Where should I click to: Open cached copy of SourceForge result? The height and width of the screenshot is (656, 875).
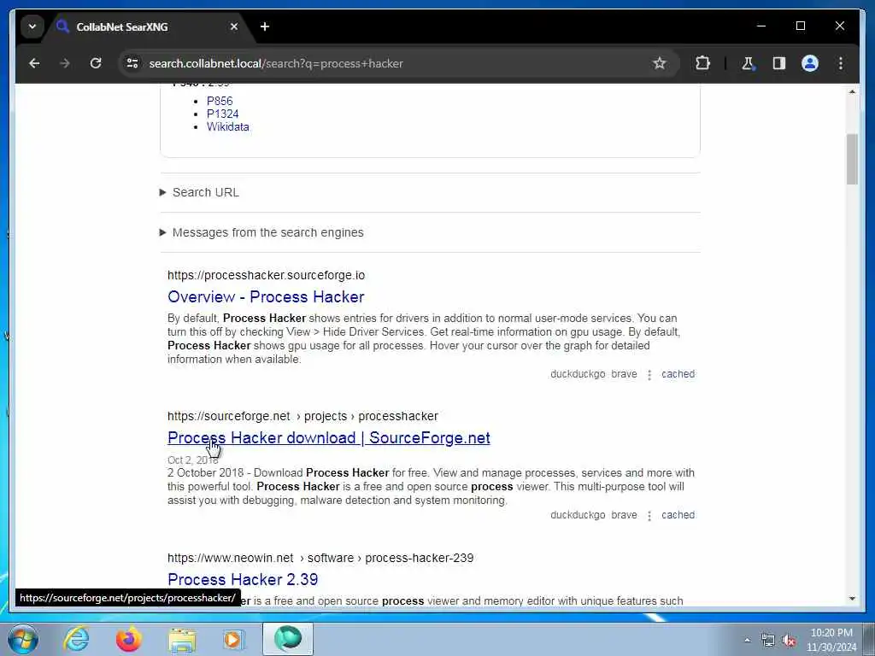coord(678,515)
